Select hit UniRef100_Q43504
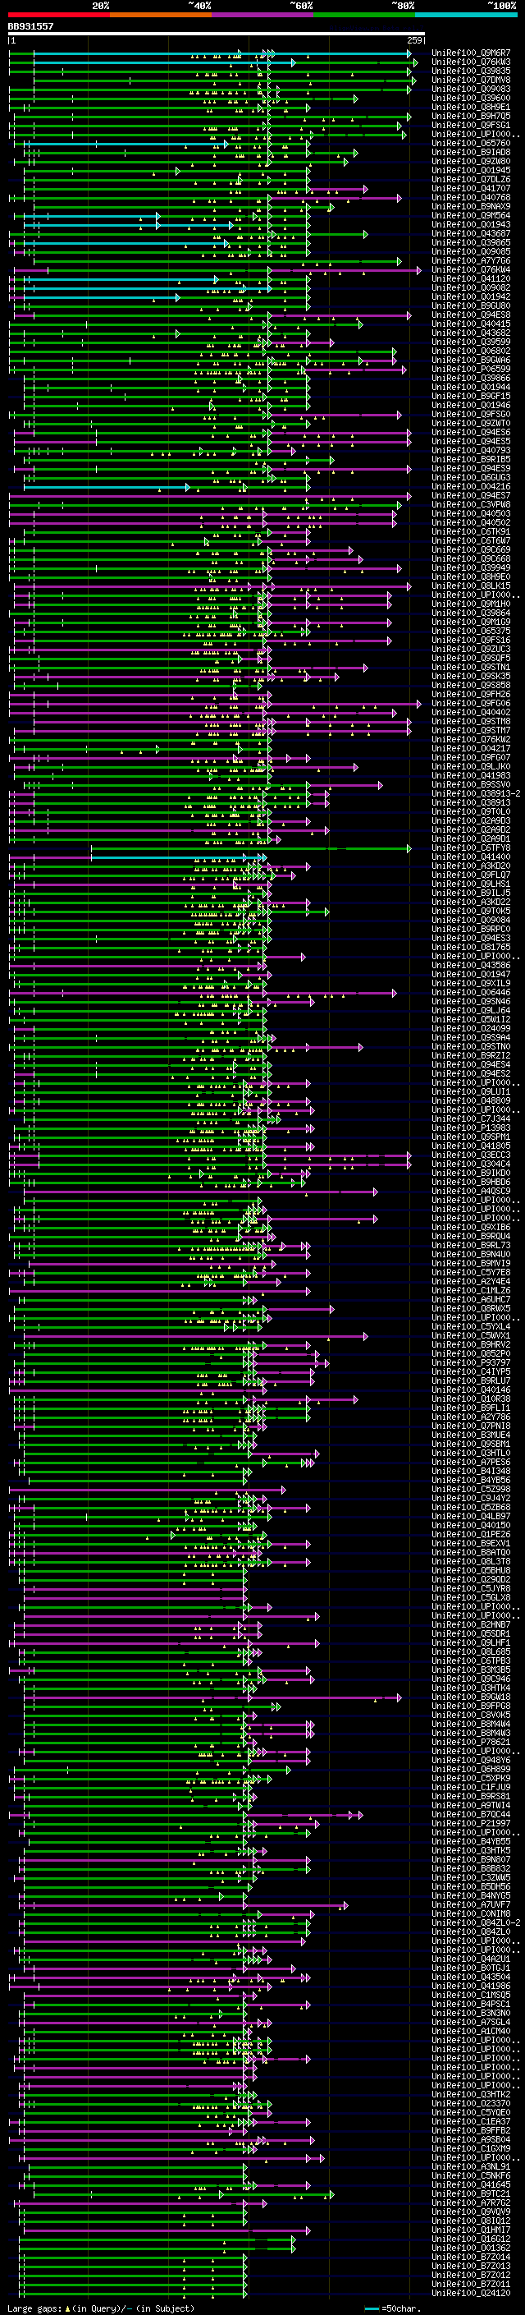This screenshot has height=2315, width=525. coord(471,1976)
